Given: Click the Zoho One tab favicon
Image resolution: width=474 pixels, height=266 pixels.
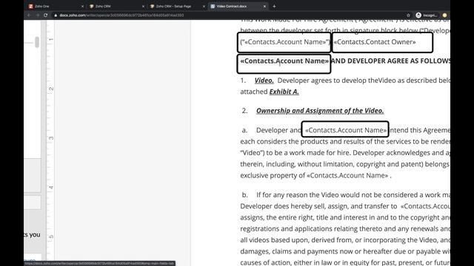Looking at the screenshot, I should [31, 7].
